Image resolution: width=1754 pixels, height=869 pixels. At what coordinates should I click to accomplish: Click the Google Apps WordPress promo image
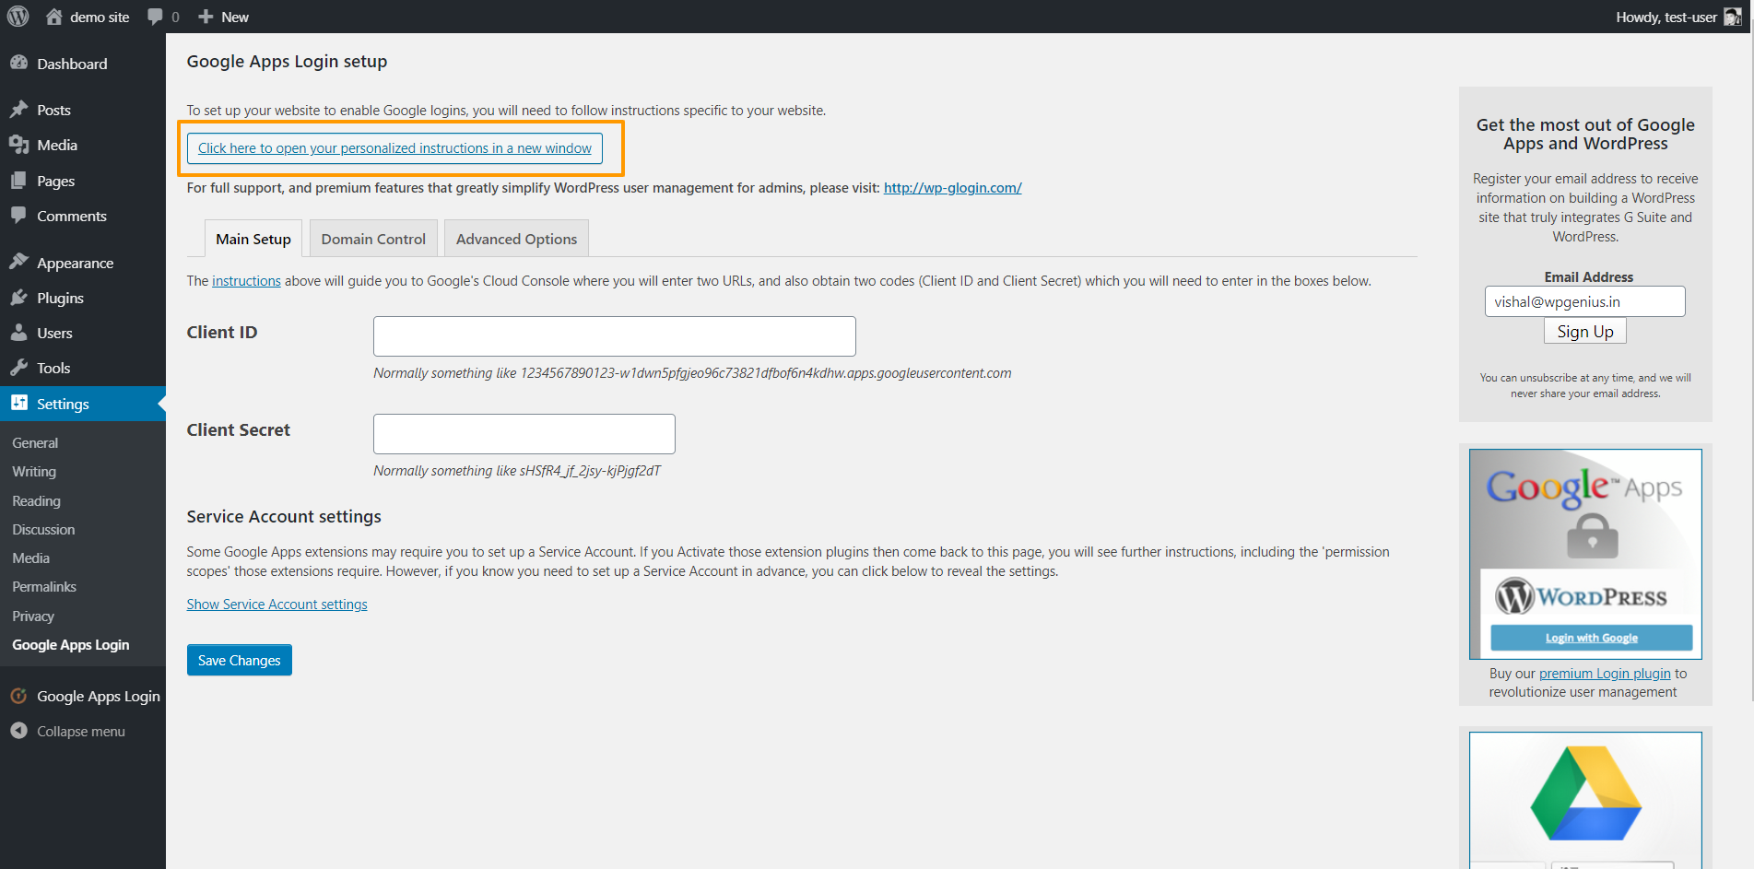1585,554
